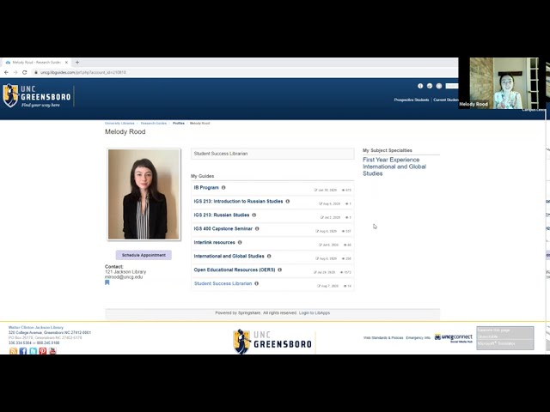Go to University Libraries breadcrumb
The image size is (550, 412).
pos(119,124)
